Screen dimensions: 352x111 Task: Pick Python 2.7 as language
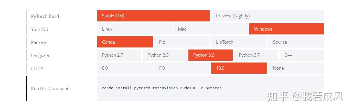(119, 55)
